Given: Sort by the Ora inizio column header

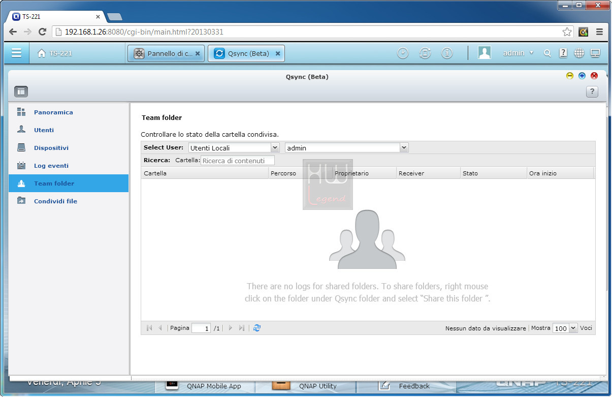Looking at the screenshot, I should pyautogui.click(x=560, y=173).
